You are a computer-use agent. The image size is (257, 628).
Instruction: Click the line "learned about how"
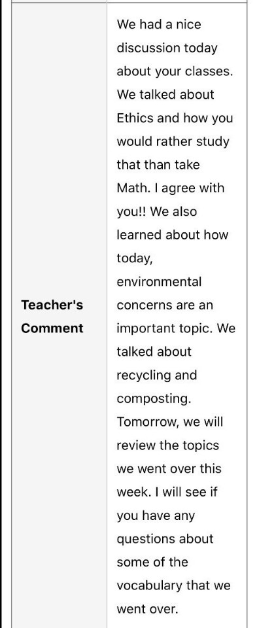172,235
